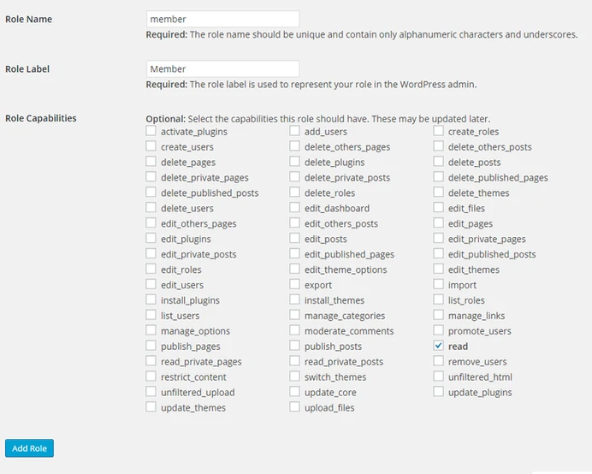The height and width of the screenshot is (474, 592).
Task: Select the upload_files checkbox
Action: (x=294, y=408)
